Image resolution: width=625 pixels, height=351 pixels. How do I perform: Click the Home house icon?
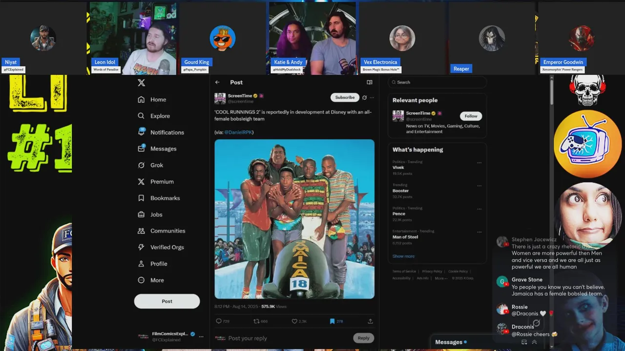[141, 99]
